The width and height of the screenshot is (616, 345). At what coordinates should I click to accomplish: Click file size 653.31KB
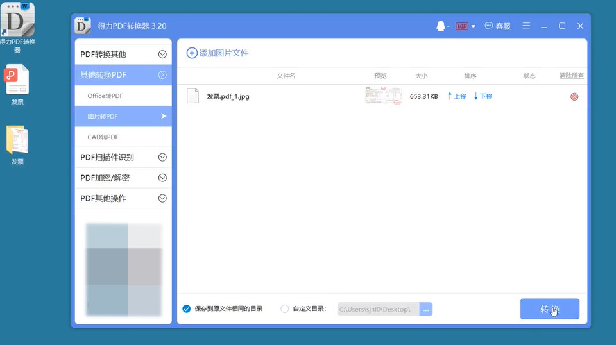point(424,97)
